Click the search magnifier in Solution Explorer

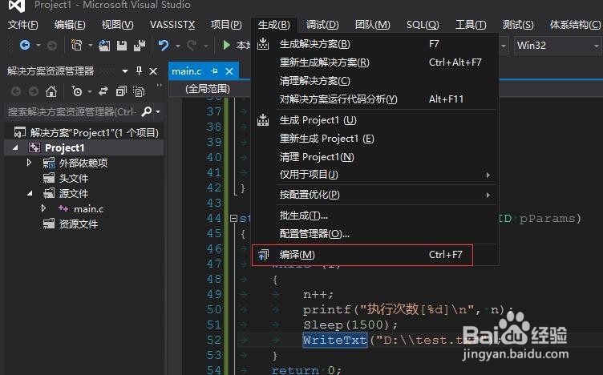(147, 112)
